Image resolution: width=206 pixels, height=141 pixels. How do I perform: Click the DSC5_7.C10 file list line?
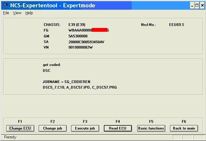[80, 87]
